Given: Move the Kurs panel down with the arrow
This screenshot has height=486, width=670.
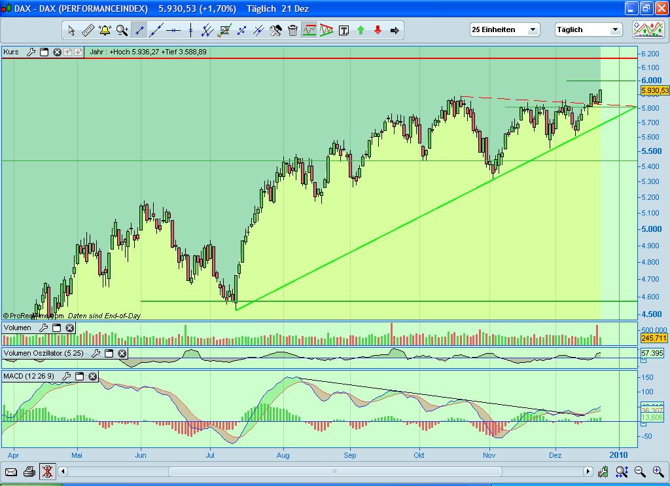Looking at the screenshot, I should [x=78, y=52].
